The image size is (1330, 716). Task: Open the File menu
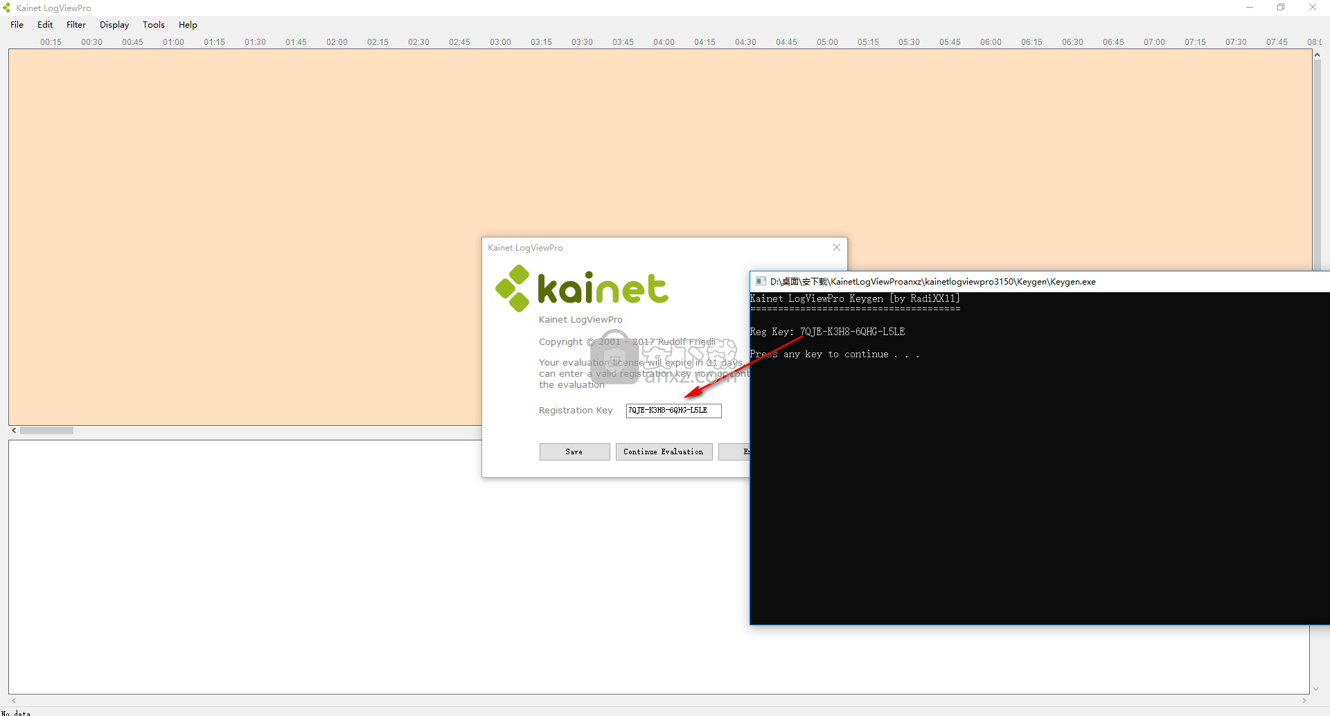coord(17,24)
